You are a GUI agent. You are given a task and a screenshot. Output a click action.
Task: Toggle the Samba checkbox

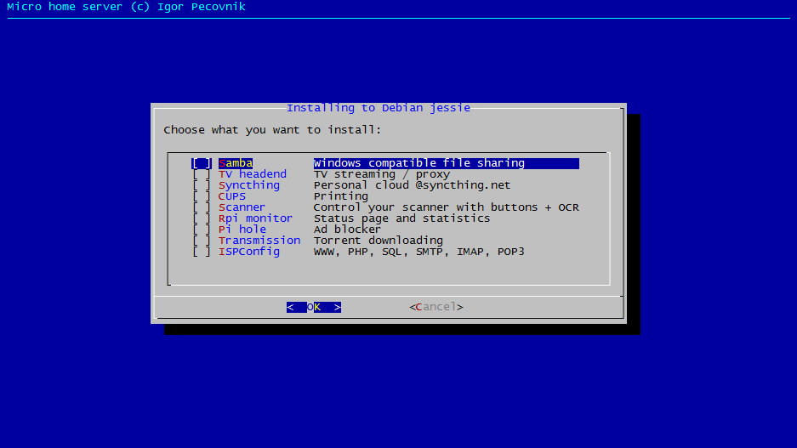[202, 163]
